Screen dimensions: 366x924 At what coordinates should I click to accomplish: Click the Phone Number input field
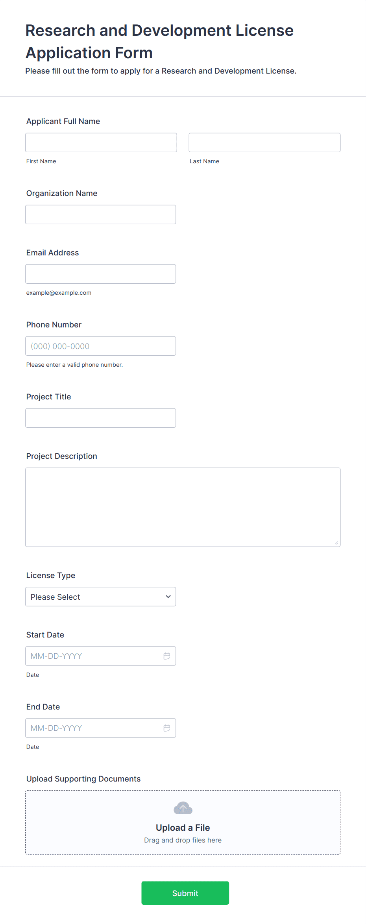click(x=101, y=346)
